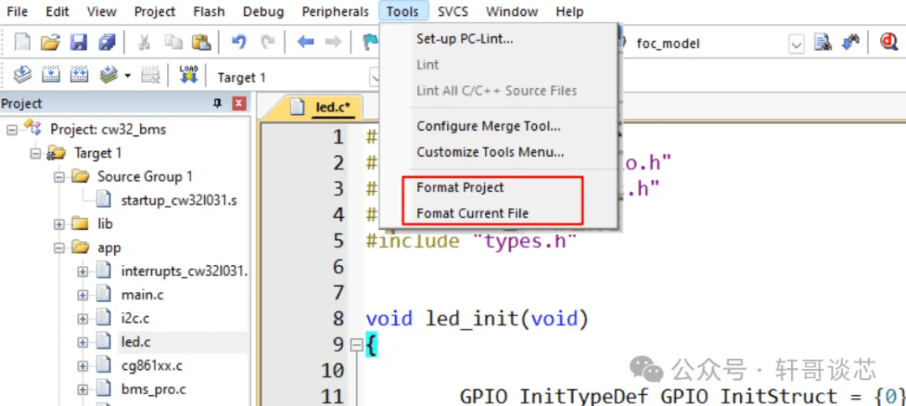The width and height of the screenshot is (906, 406).
Task: Open the Peripherals menu
Action: (336, 12)
